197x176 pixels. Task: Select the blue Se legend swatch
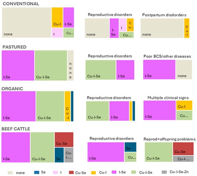coord(37,172)
